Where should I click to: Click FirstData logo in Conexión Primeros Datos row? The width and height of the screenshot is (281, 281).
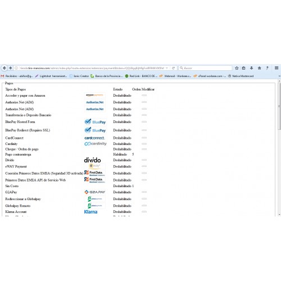click(x=94, y=173)
